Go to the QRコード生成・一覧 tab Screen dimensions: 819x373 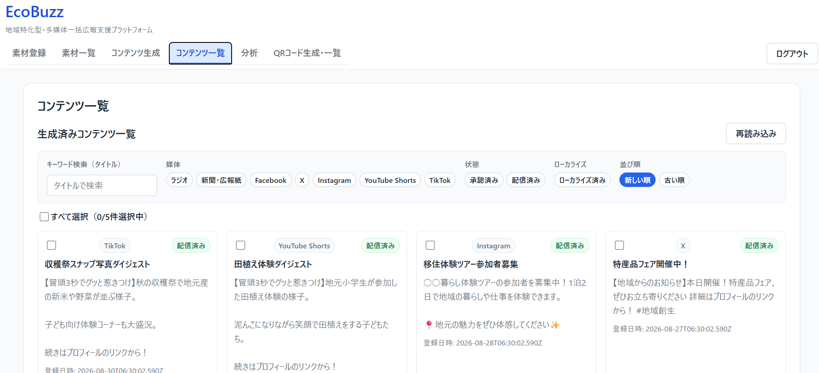pyautogui.click(x=307, y=53)
